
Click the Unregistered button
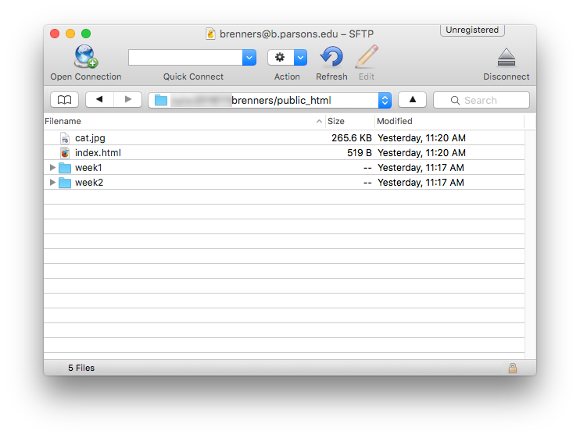coord(472,30)
